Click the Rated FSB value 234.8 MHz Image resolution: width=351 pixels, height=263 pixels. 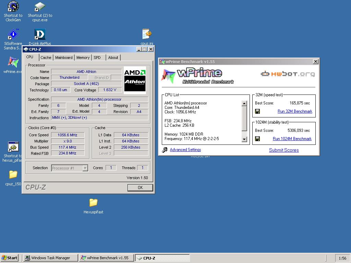click(x=68, y=153)
